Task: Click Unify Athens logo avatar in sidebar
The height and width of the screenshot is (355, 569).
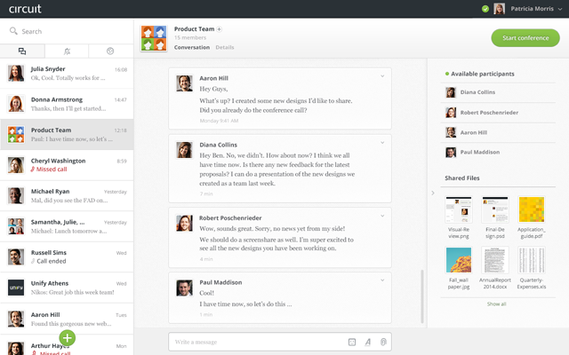Action: click(x=16, y=288)
